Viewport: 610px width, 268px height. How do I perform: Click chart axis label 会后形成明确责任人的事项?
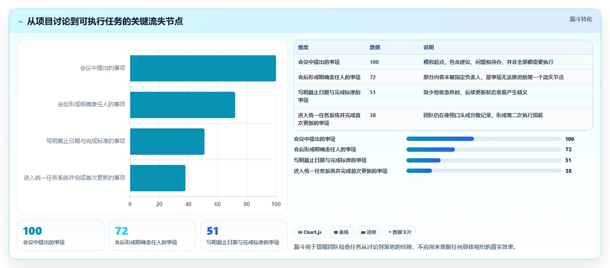(91, 105)
